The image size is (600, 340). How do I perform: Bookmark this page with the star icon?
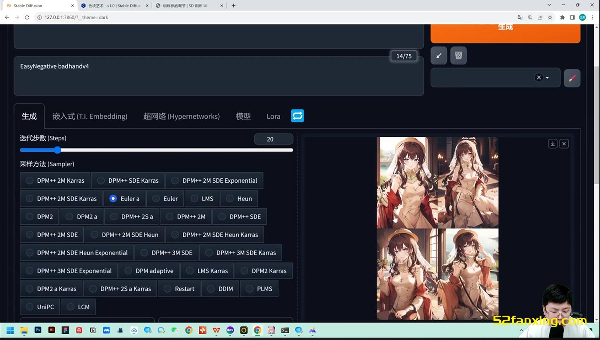click(550, 17)
